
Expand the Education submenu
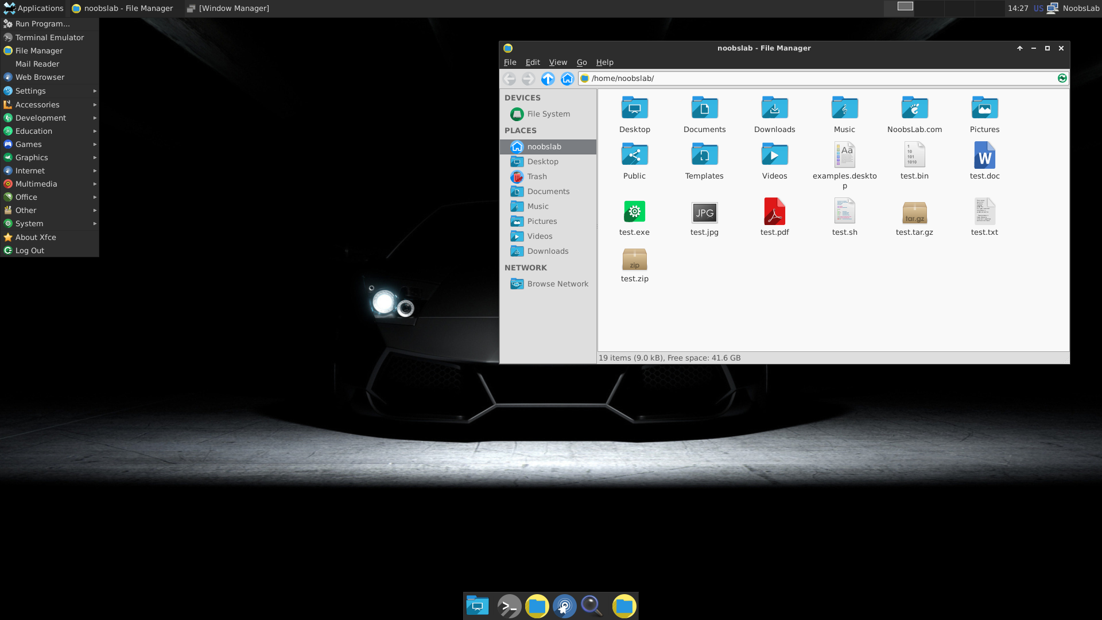(x=49, y=131)
